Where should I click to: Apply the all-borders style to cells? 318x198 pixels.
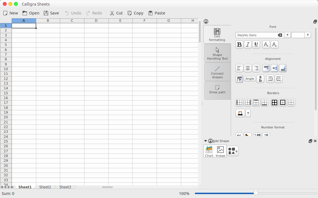274,102
